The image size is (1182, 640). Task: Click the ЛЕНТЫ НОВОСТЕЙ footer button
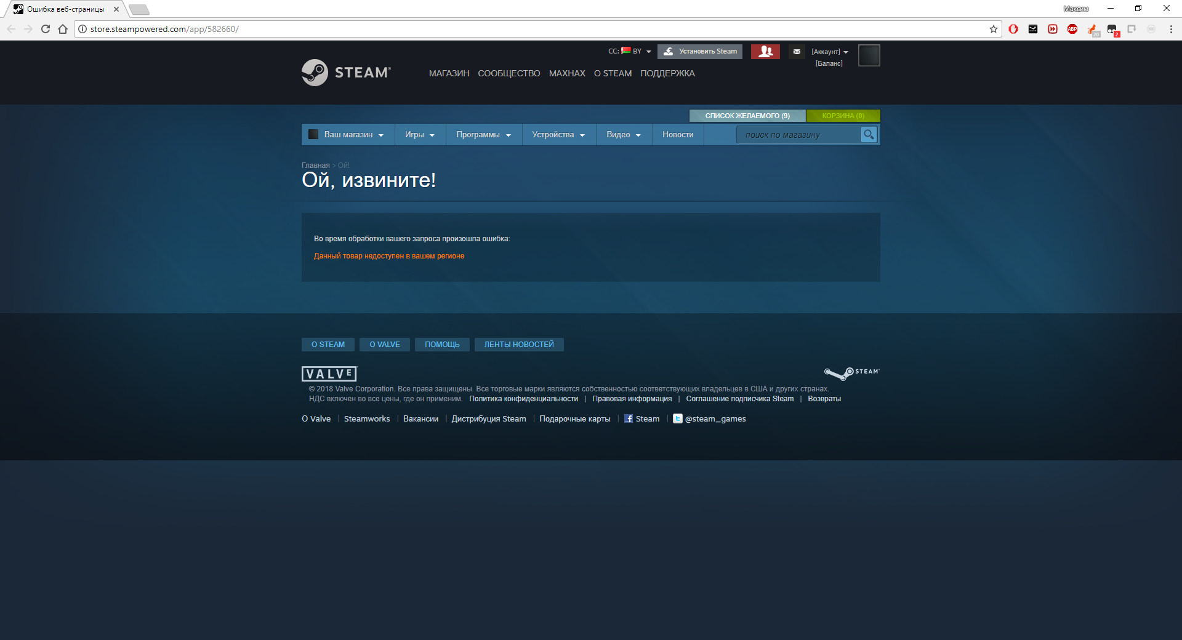click(519, 345)
